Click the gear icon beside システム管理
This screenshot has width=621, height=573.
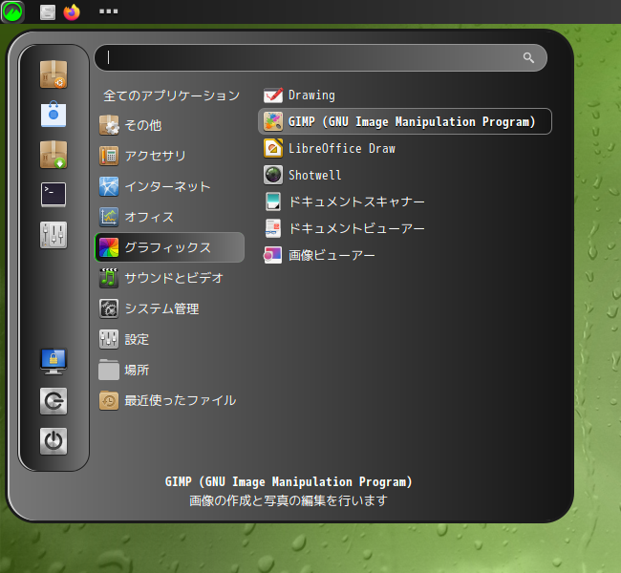pos(109,308)
